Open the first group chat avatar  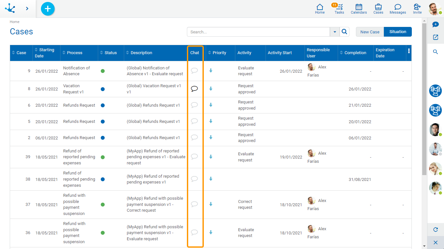tap(436, 91)
